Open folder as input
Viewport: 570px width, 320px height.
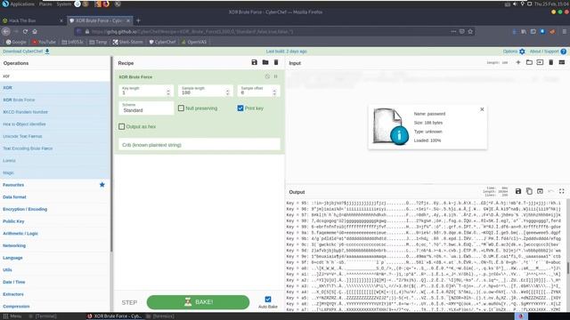click(x=529, y=62)
